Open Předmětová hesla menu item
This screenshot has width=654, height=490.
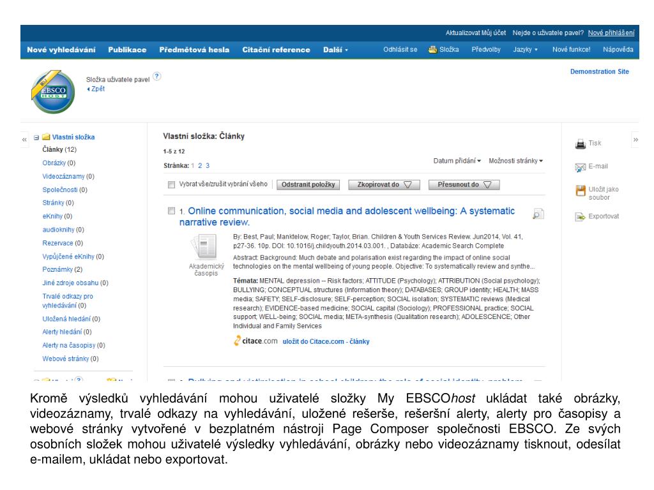(194, 50)
